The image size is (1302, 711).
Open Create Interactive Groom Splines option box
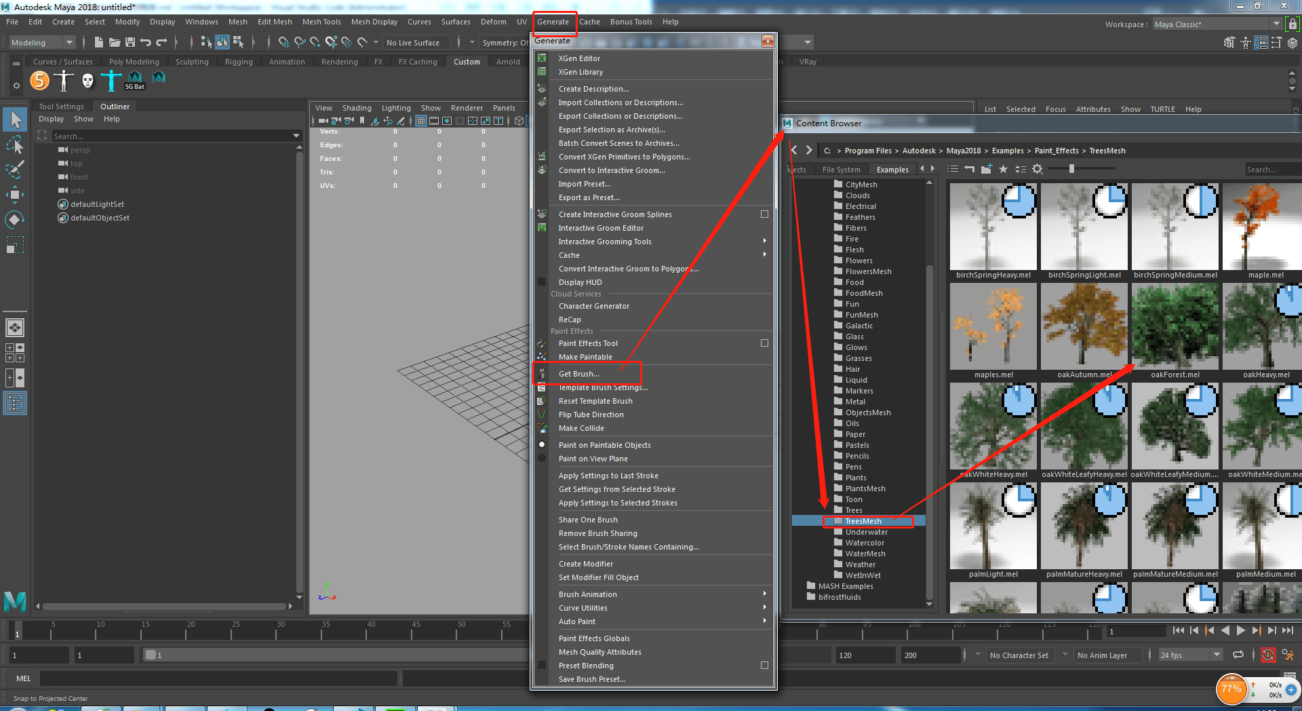pos(764,214)
